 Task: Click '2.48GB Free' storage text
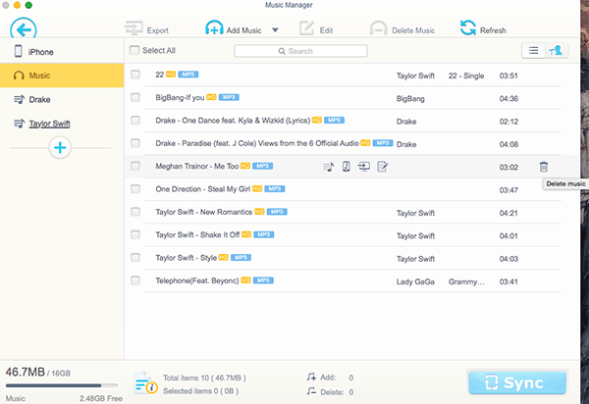pos(101,398)
